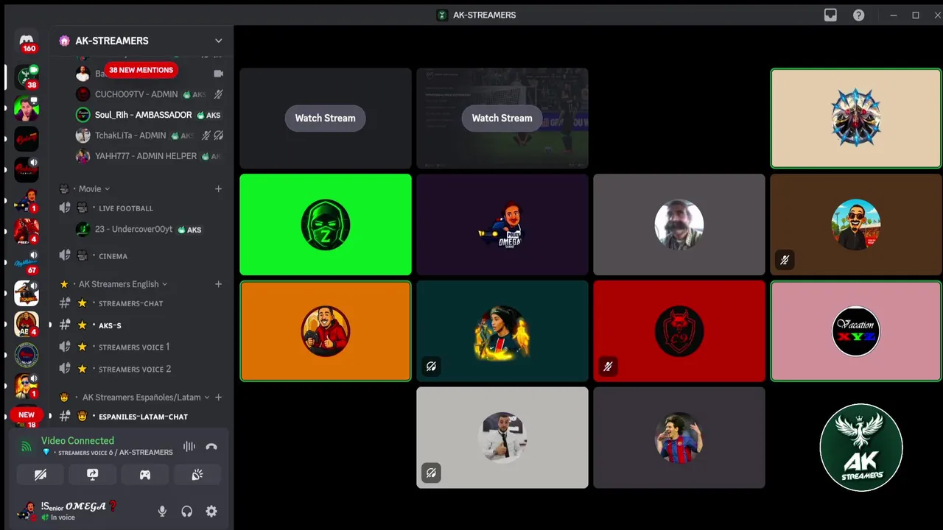Screen dimensions: 943x530
Task: Select the beige tile with spiky emblem avatar
Action: [856, 119]
